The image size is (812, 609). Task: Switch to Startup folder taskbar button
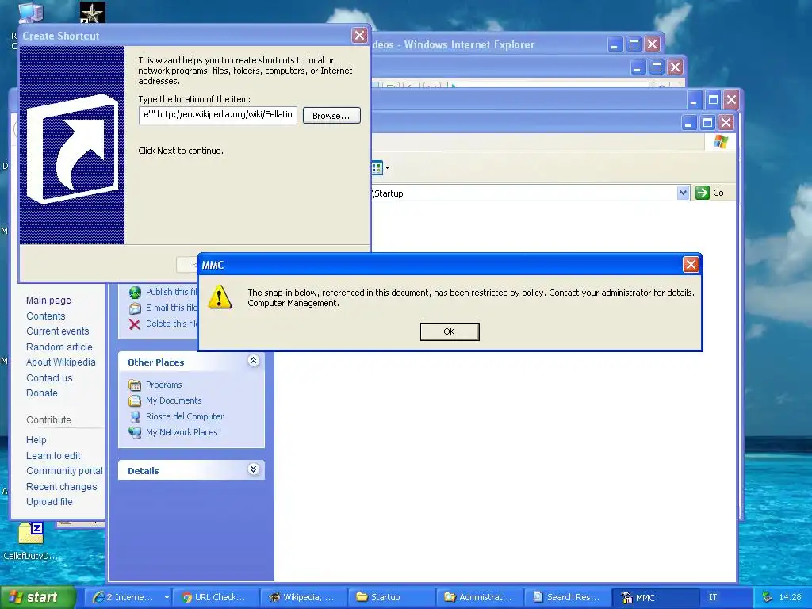click(x=390, y=597)
